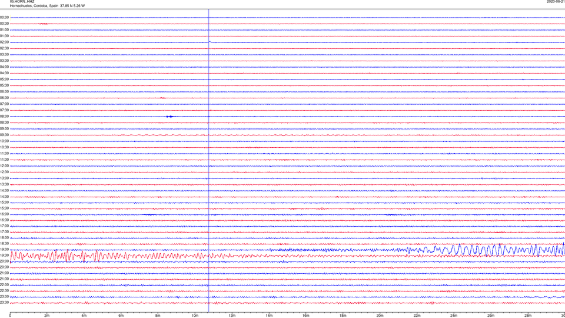Select the 13:30 time row label
This screenshot has width=565, height=318.
pos(4,184)
